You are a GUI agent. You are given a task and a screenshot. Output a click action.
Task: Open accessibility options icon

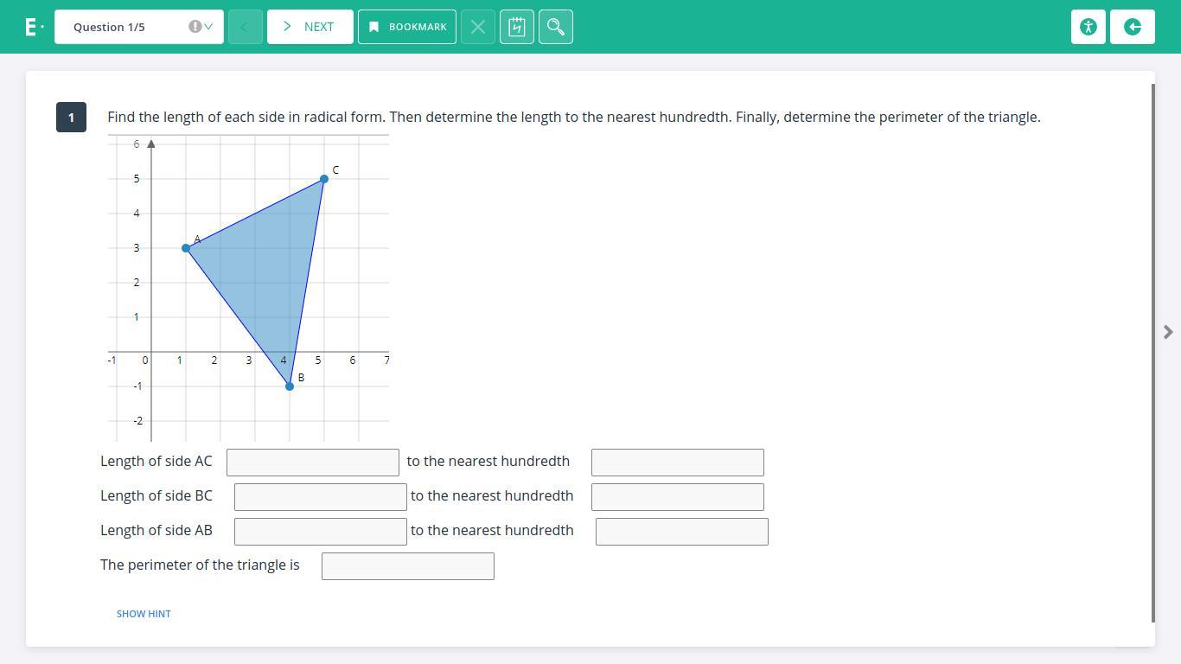click(x=1088, y=27)
